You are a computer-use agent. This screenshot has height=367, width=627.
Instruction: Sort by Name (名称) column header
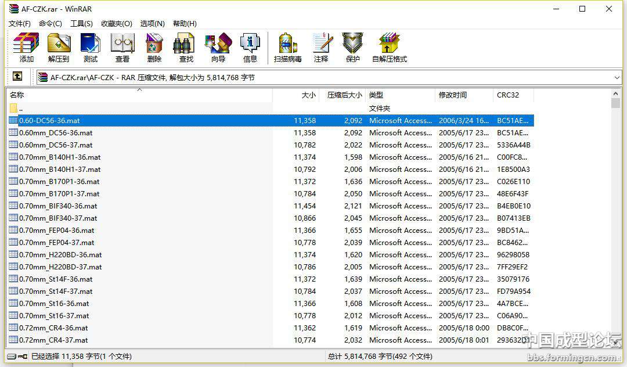(139, 95)
